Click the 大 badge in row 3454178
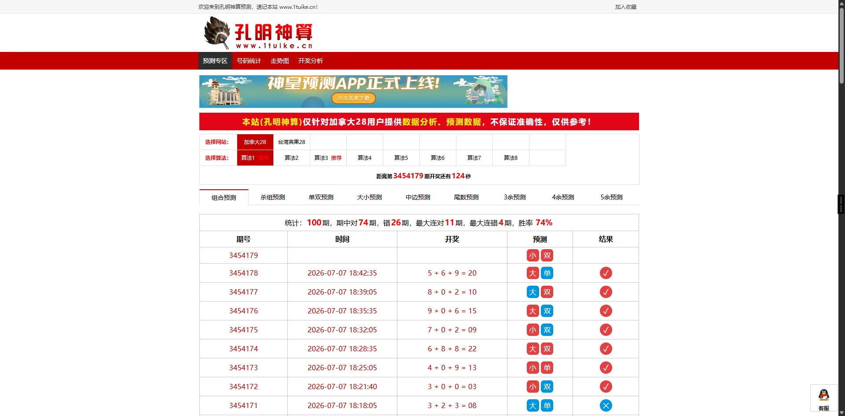This screenshot has height=416, width=845. click(533, 273)
